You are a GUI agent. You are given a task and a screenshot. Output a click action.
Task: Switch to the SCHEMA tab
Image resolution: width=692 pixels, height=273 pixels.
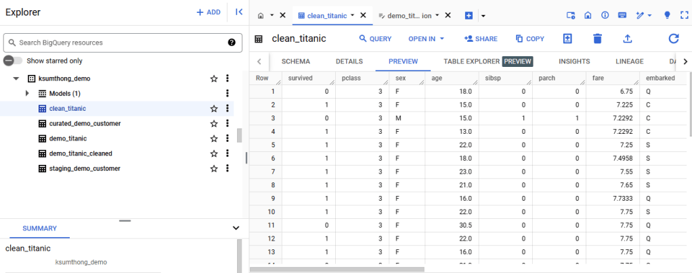[x=295, y=61]
